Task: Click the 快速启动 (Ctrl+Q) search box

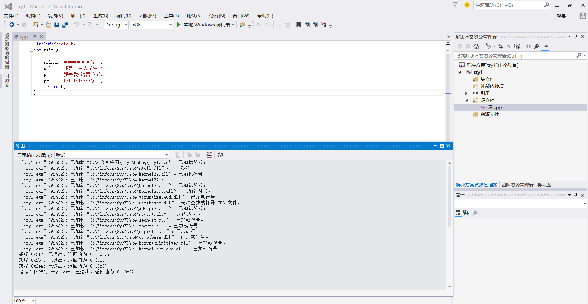Action: [509, 5]
